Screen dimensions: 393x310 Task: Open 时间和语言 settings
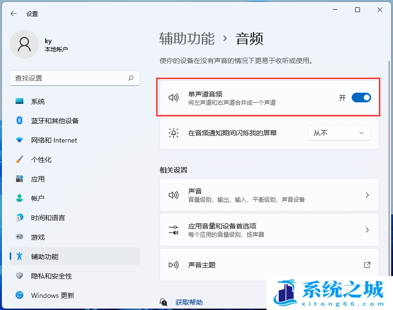[x=48, y=218]
